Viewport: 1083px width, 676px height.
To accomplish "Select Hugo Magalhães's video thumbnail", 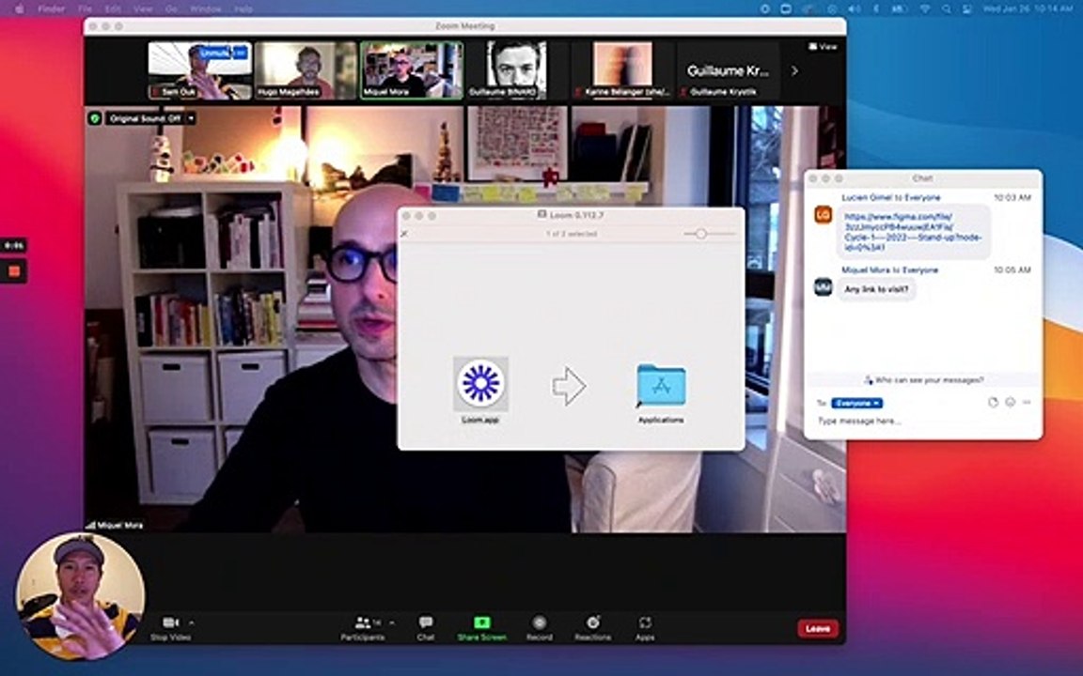I will pos(306,70).
